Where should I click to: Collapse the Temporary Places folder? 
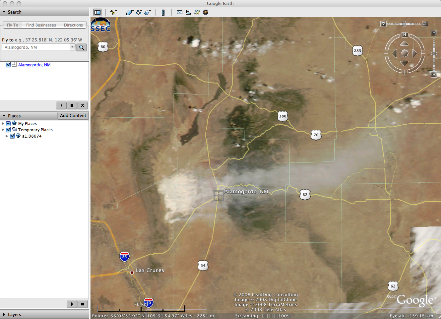pyautogui.click(x=3, y=130)
